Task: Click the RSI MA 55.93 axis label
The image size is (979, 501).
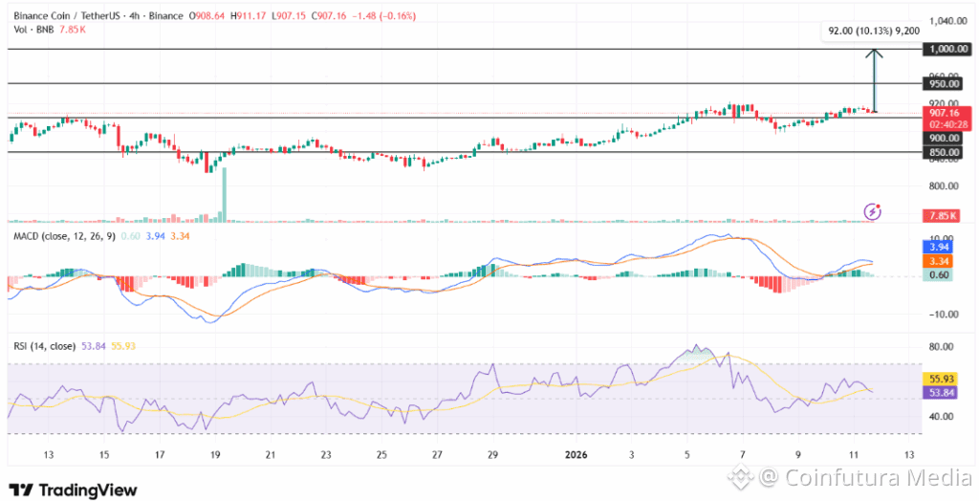Action: 941,379
